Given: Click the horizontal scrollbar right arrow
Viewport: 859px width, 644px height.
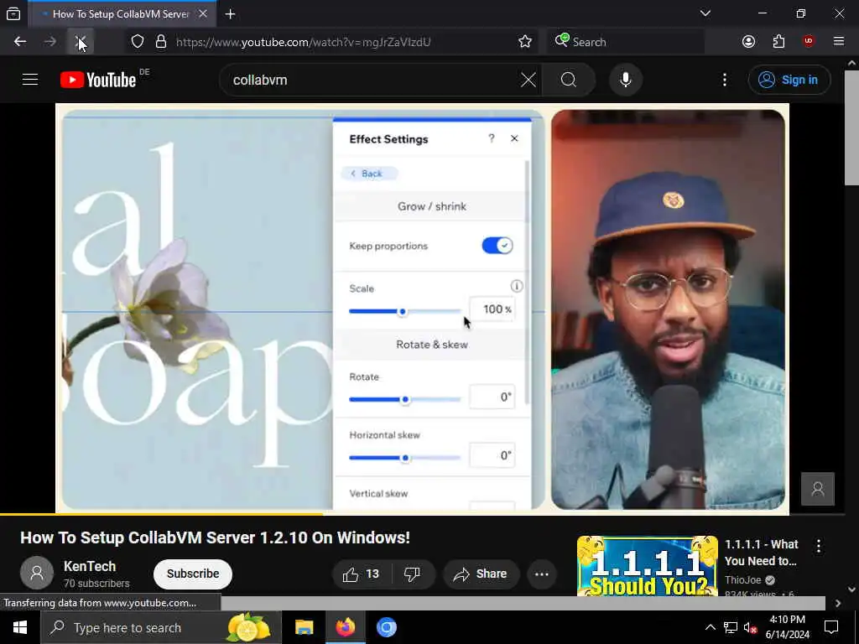Looking at the screenshot, I should (838, 603).
